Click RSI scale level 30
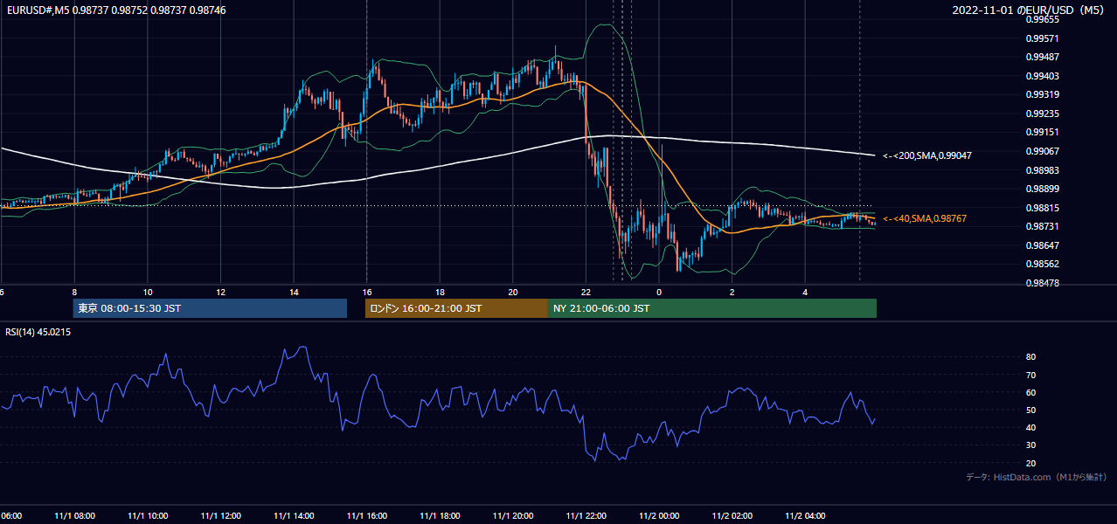The height and width of the screenshot is (524, 1117). (1031, 445)
